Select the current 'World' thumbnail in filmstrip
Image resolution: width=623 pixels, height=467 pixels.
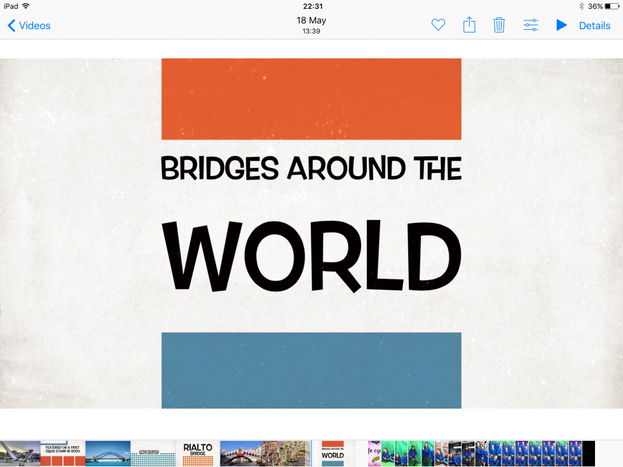pyautogui.click(x=332, y=454)
